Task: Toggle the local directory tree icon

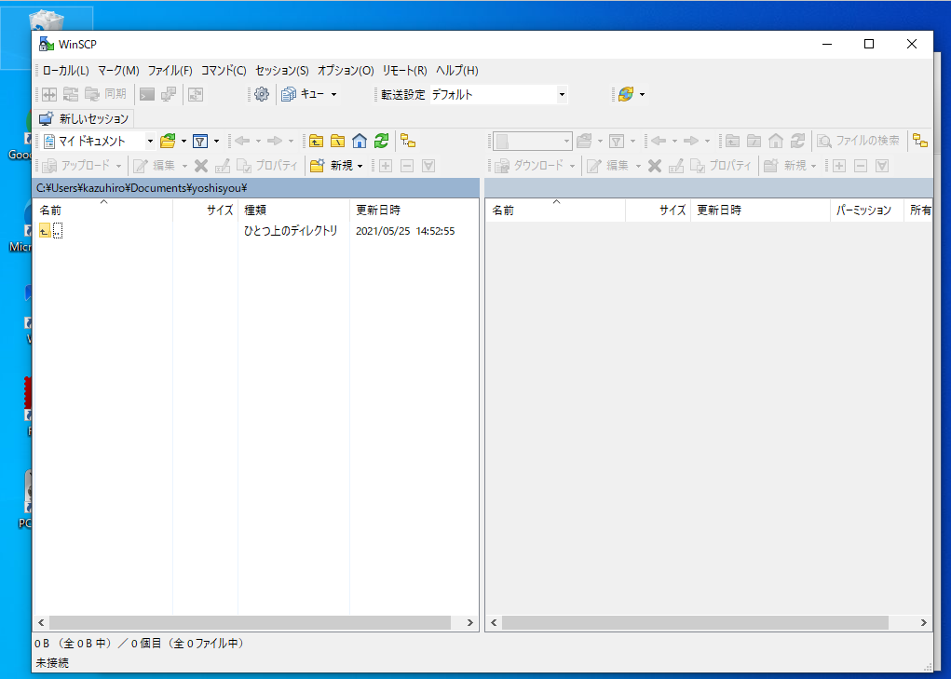Action: (408, 141)
